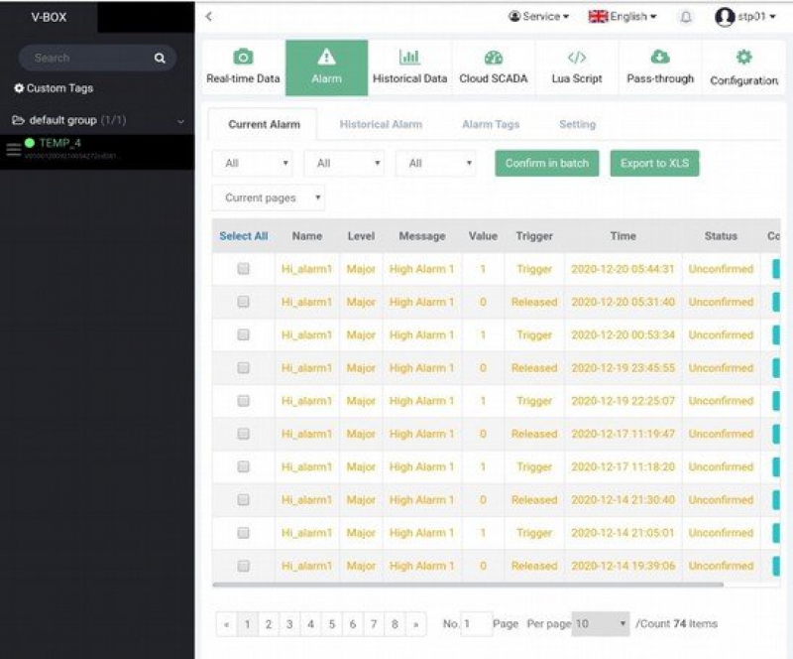Tick checkbox for 2020-12-14 19:39:06 alarm row
This screenshot has height=659, width=793.
(243, 566)
